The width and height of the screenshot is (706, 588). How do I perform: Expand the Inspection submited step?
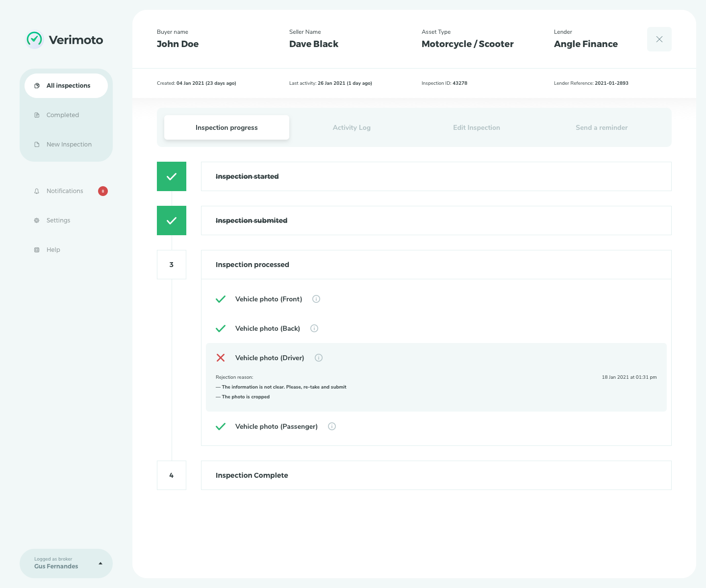436,220
